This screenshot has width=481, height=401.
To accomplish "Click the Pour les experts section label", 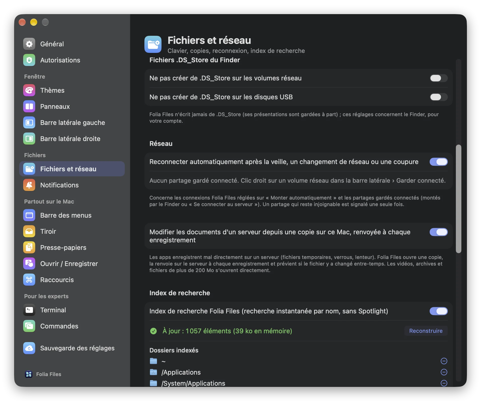I will 46,296.
